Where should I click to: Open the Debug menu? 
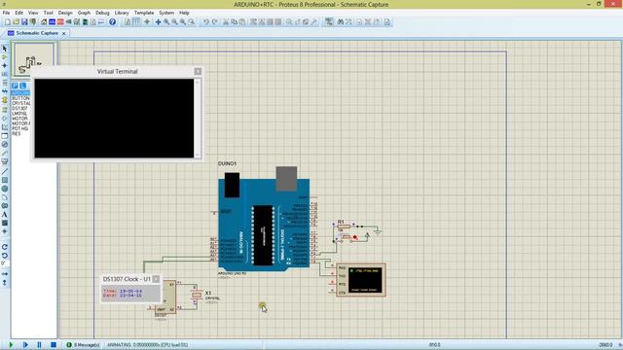coord(102,13)
